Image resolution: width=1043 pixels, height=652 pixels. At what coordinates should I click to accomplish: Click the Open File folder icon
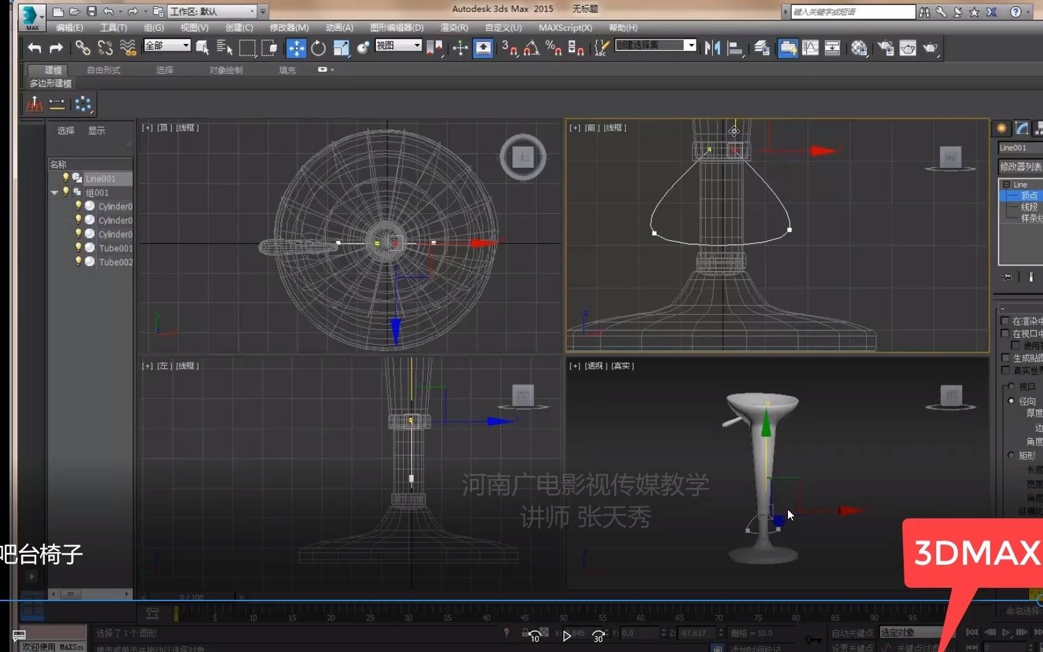(x=74, y=11)
